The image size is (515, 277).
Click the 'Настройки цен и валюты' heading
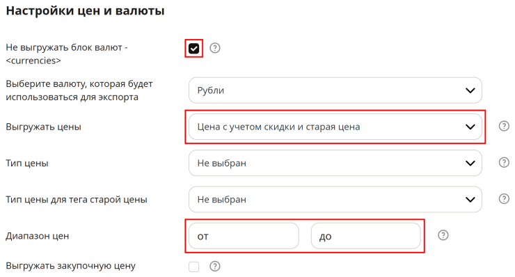[85, 11]
